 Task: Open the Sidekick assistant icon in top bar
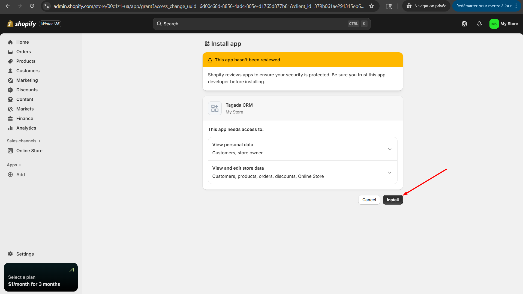click(x=464, y=24)
